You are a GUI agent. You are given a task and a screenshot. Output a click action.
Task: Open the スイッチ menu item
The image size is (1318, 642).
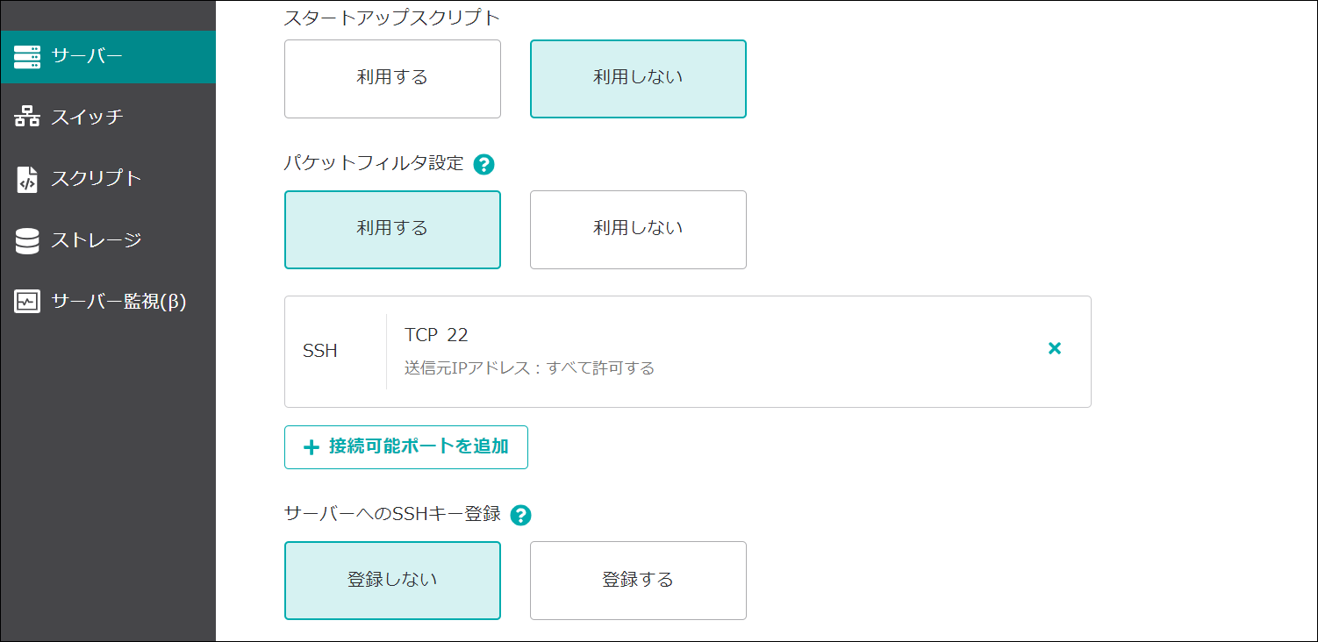click(87, 117)
